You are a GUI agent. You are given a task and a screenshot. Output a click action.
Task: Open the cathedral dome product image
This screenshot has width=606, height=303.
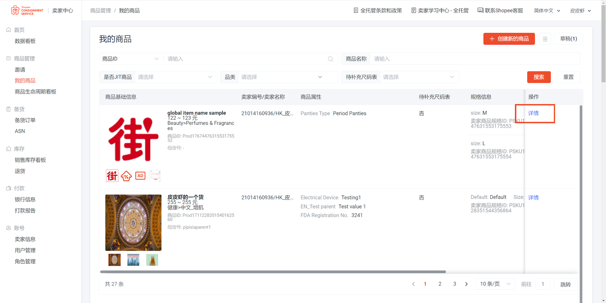pos(133,223)
